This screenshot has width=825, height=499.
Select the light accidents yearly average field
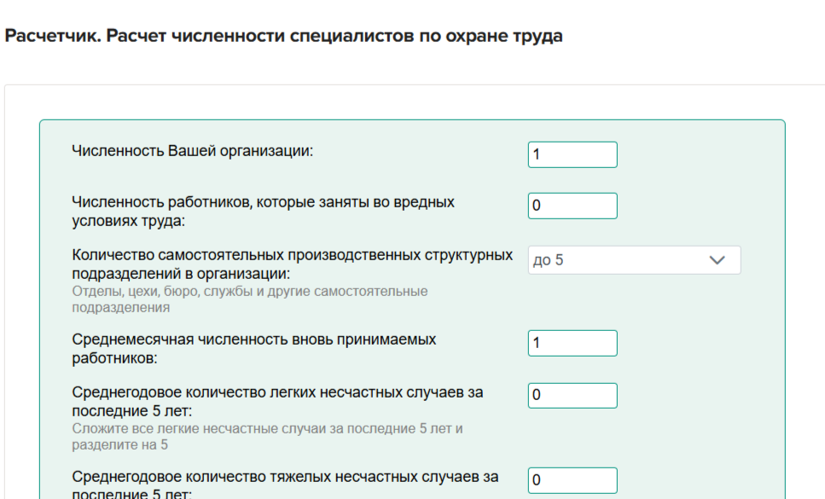572,396
